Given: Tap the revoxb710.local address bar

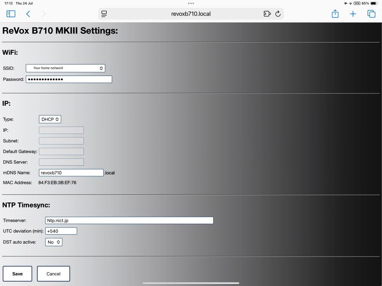Looking at the screenshot, I should pyautogui.click(x=191, y=14).
